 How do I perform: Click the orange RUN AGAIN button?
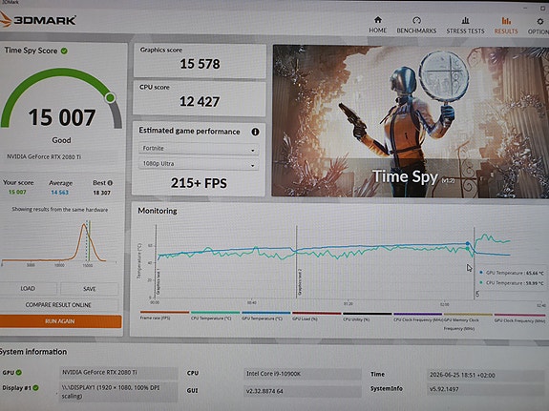[60, 321]
